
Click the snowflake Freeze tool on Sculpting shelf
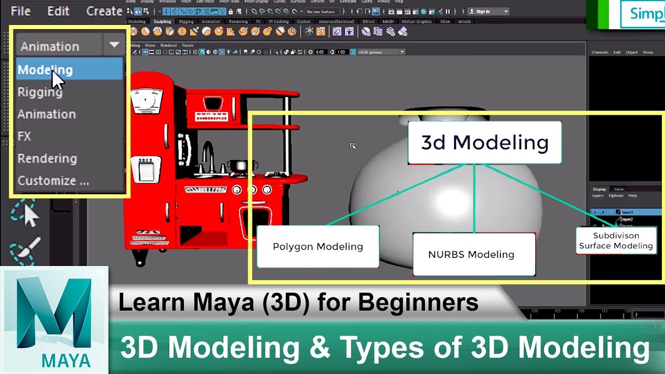(309, 31)
